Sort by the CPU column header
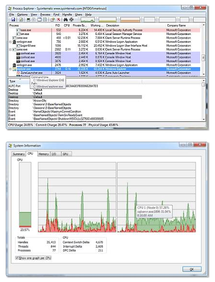This screenshot has width=215, height=282. (66, 26)
